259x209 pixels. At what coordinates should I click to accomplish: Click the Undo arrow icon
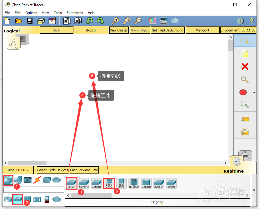[89, 21]
